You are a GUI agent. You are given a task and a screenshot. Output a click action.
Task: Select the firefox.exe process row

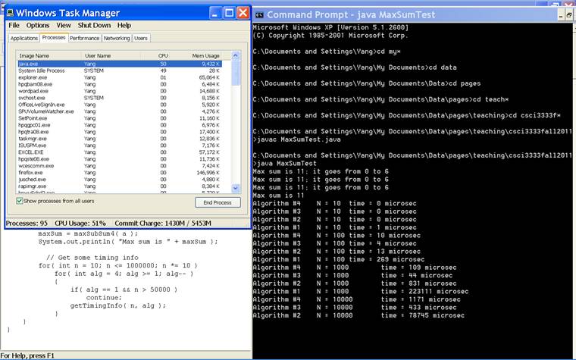(30, 172)
